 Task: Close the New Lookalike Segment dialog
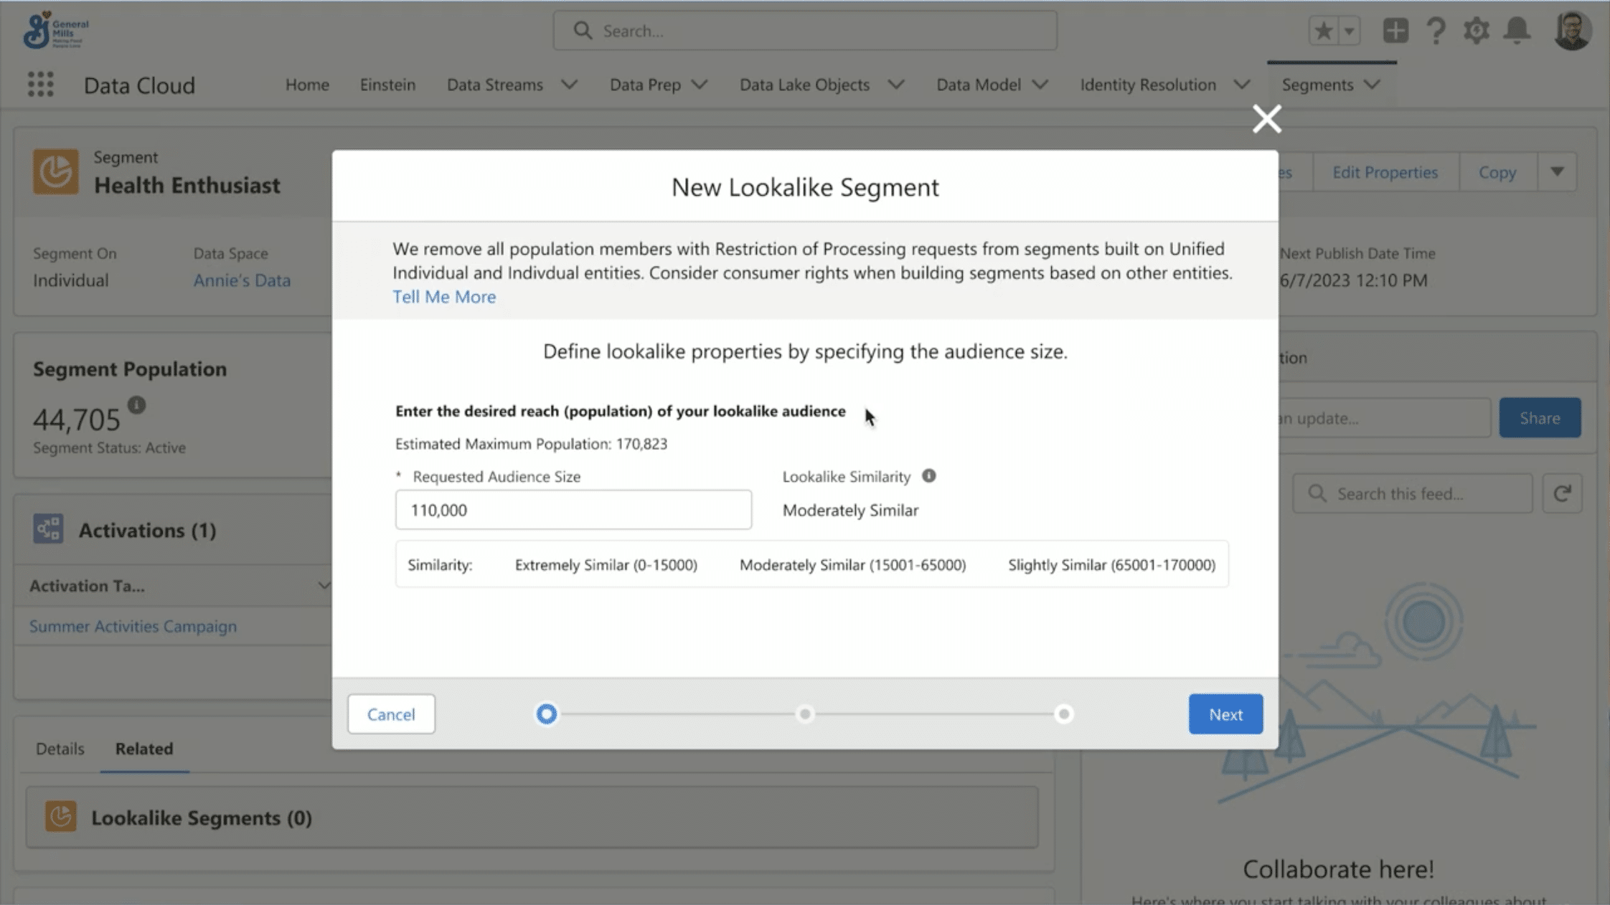[1267, 119]
